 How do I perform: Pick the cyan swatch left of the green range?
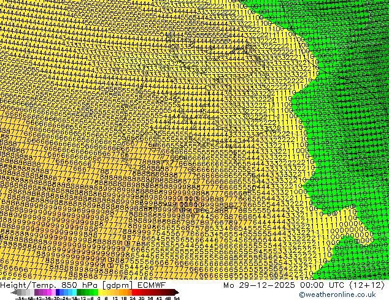coord(75,292)
